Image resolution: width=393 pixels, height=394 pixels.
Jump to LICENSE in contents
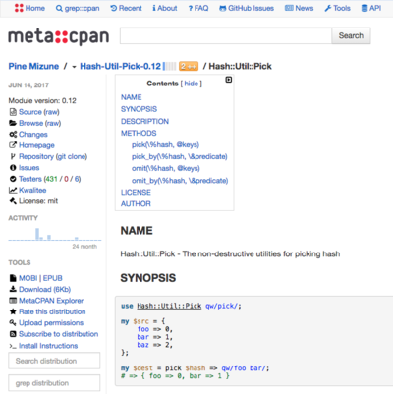click(x=136, y=193)
